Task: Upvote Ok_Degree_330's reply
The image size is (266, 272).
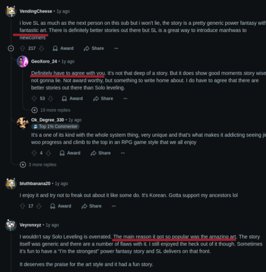Action: click(34, 153)
